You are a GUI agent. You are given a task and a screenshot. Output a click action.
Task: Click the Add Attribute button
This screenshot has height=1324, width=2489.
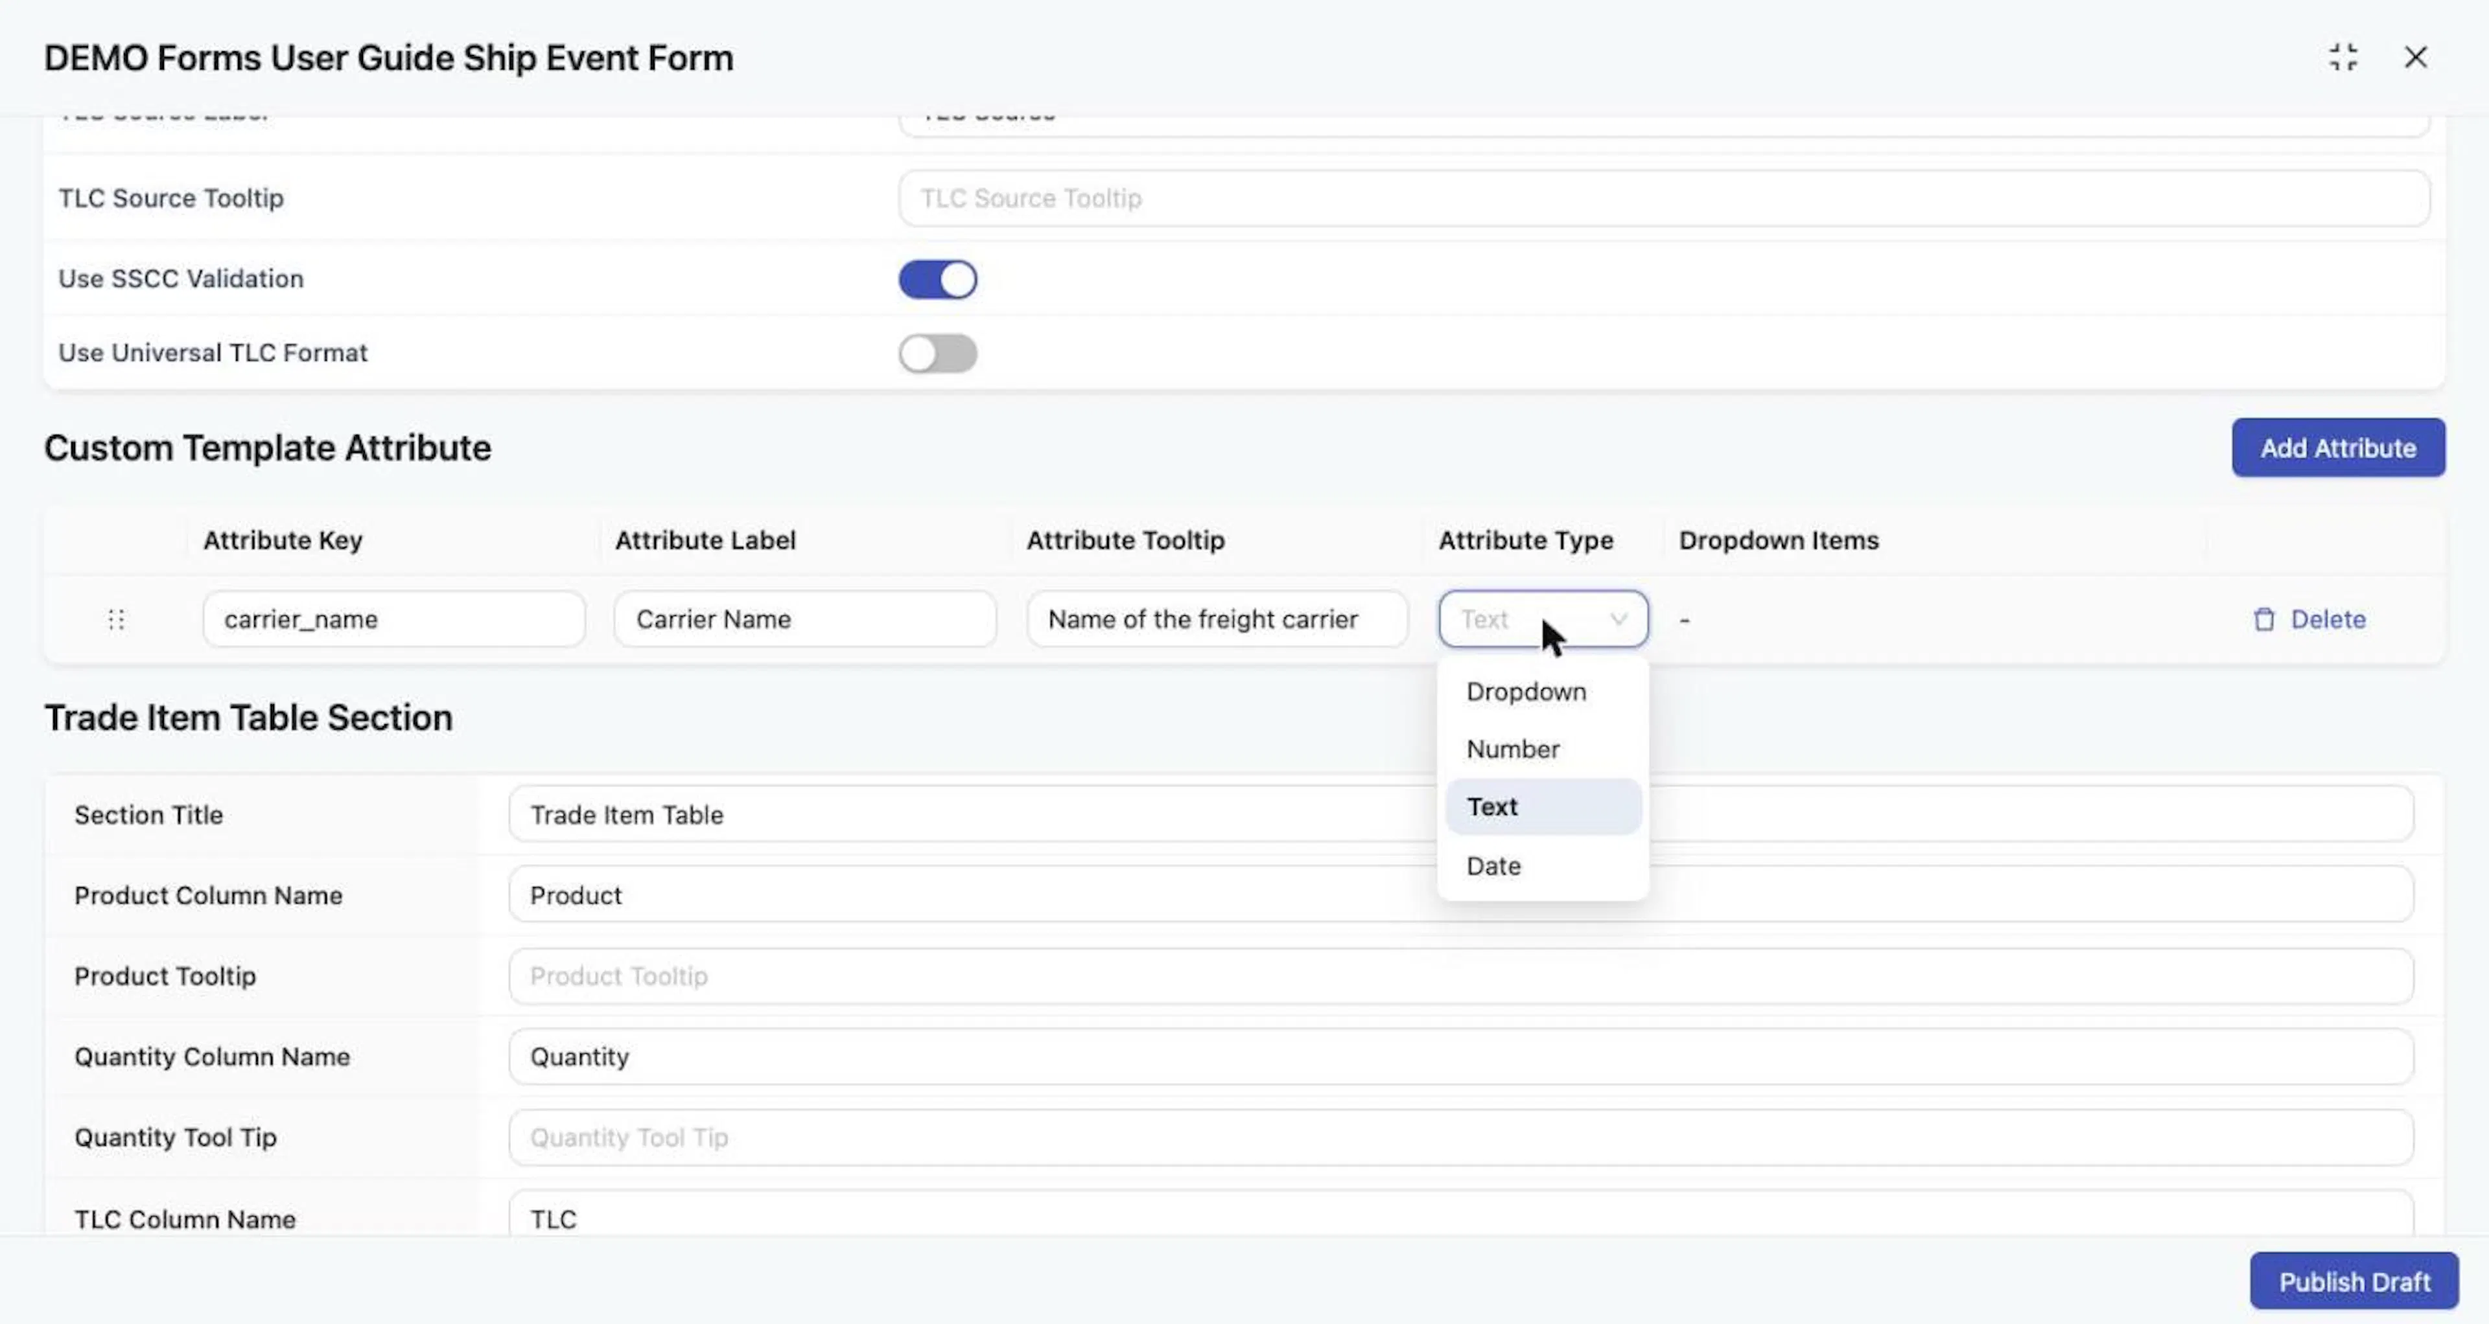[2338, 447]
